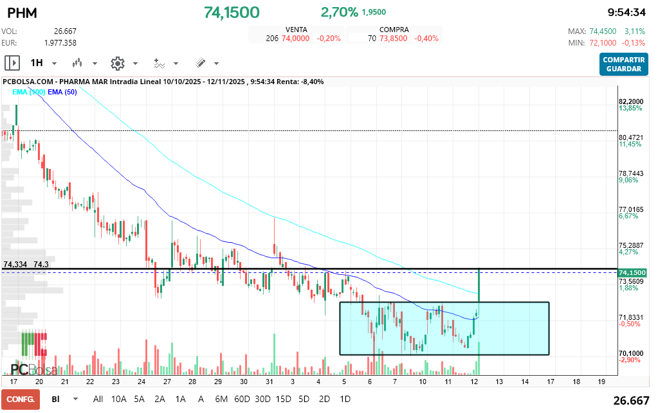Viewport: 658px width, 413px height.
Task: Open the chart type candlestick icon
Action: [77, 63]
